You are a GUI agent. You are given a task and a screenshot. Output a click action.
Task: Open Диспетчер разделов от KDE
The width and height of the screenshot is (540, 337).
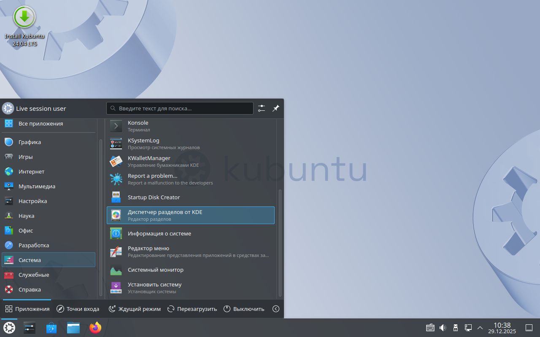pyautogui.click(x=191, y=215)
